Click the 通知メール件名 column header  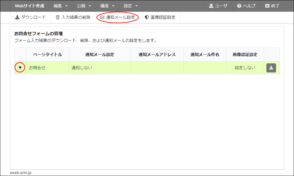[x=205, y=55]
